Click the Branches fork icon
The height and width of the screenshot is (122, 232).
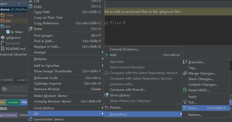pos(185,62)
